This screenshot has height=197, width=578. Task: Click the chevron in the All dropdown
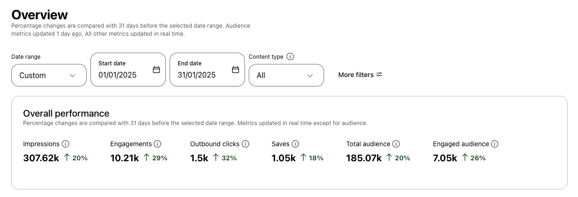(x=310, y=75)
